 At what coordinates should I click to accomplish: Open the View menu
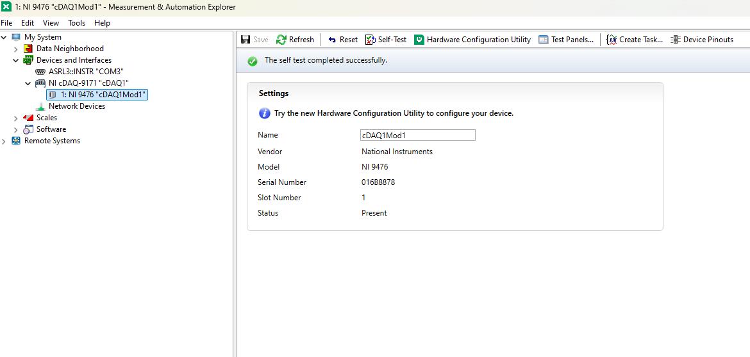[x=51, y=23]
